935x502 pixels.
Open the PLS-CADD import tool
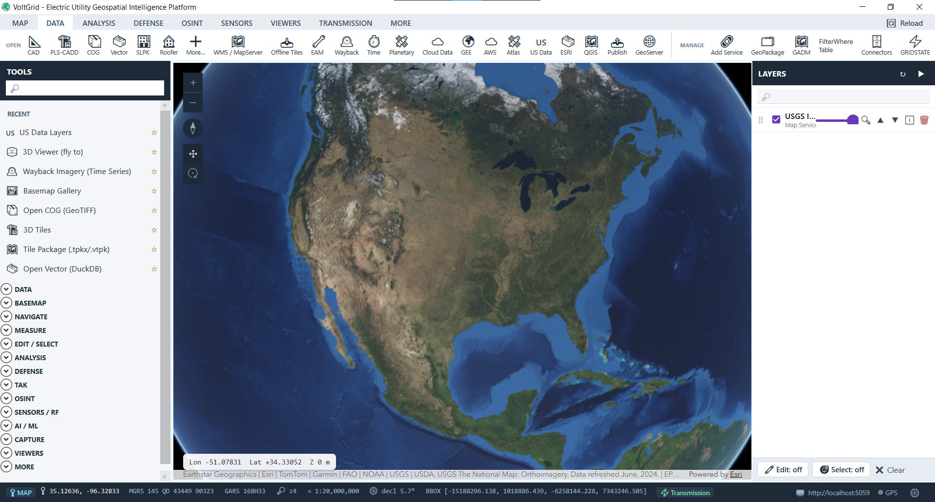click(64, 45)
